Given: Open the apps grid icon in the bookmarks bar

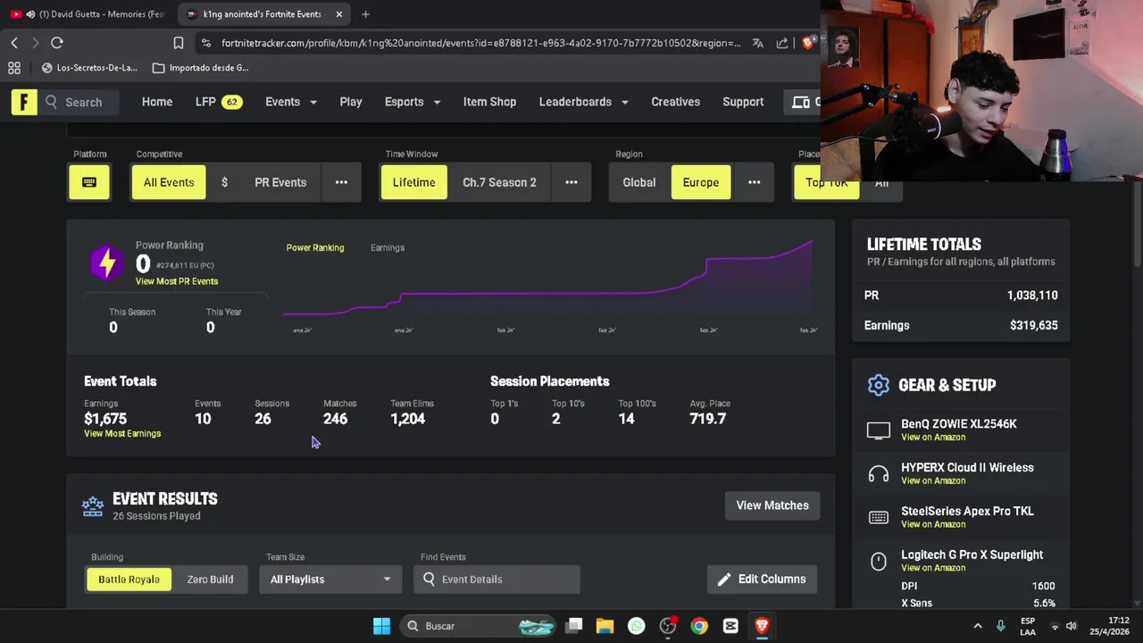Looking at the screenshot, I should (14, 68).
